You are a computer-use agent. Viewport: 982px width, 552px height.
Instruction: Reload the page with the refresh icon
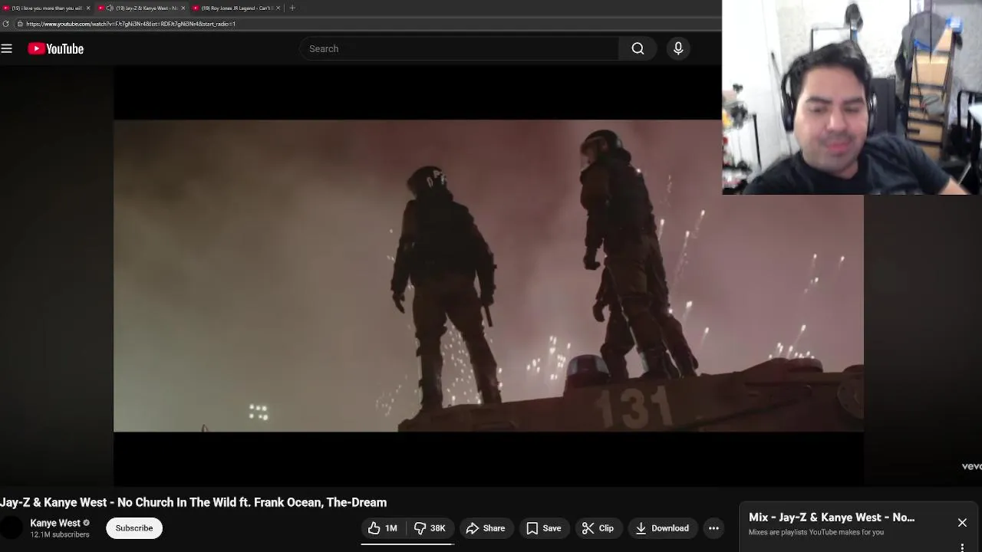pos(6,24)
